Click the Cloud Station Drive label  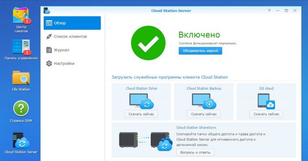click(142, 88)
